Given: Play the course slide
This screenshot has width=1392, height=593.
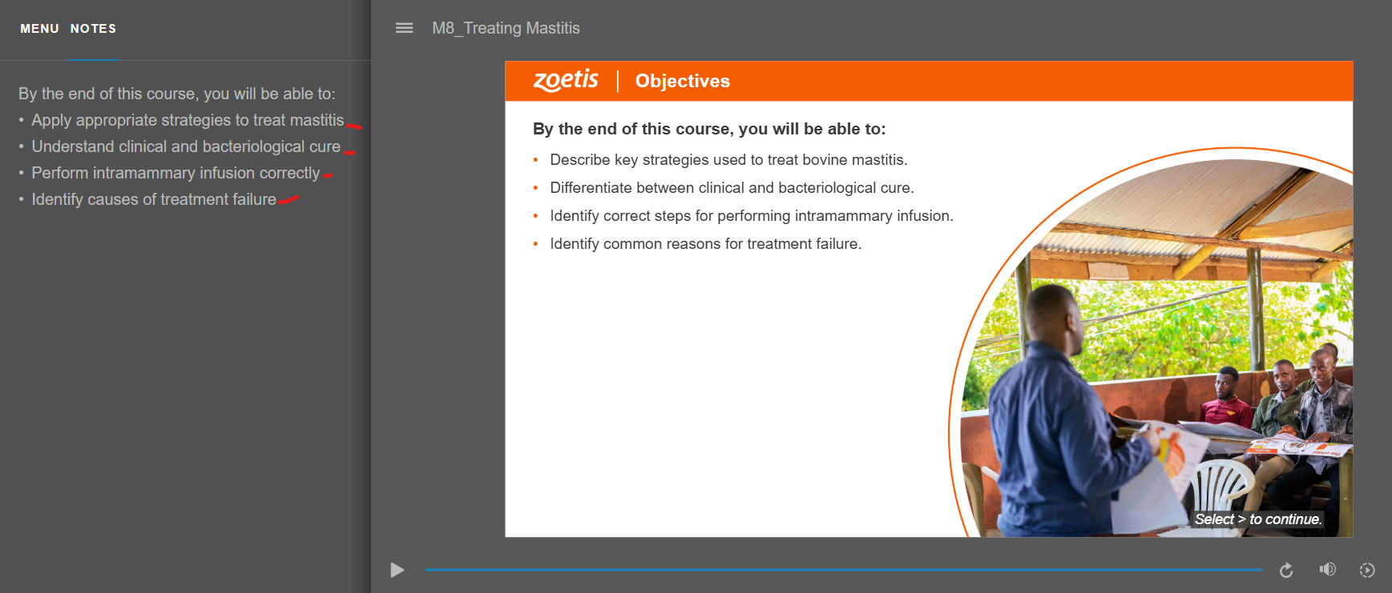Looking at the screenshot, I should [397, 570].
